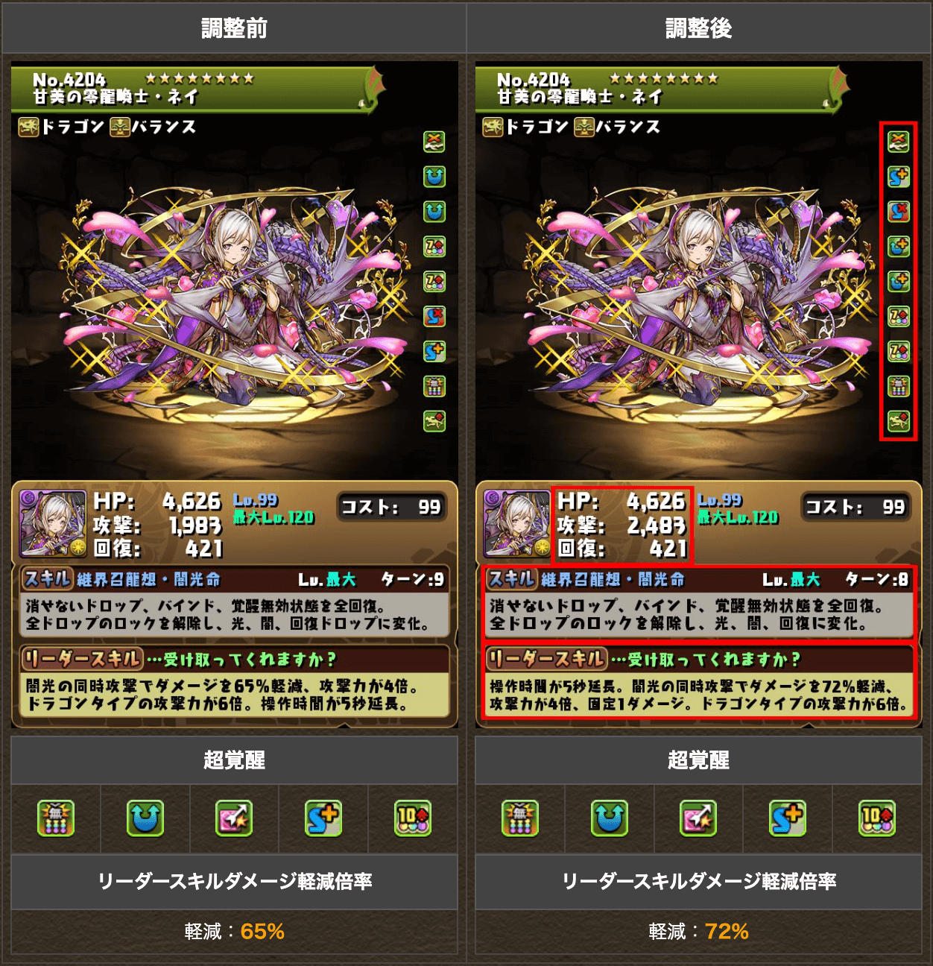
Task: Click the bottom killer awakening icon in 調整前 column
Action: (434, 421)
